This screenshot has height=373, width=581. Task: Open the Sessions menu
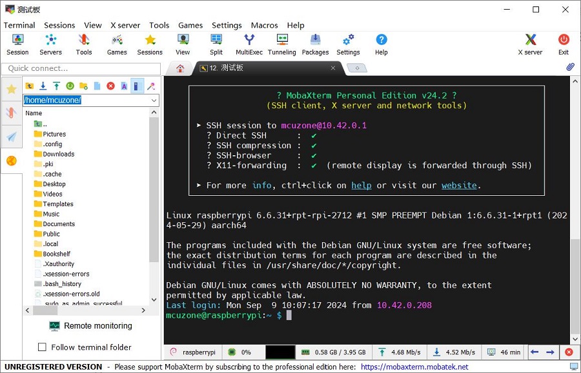click(x=59, y=25)
